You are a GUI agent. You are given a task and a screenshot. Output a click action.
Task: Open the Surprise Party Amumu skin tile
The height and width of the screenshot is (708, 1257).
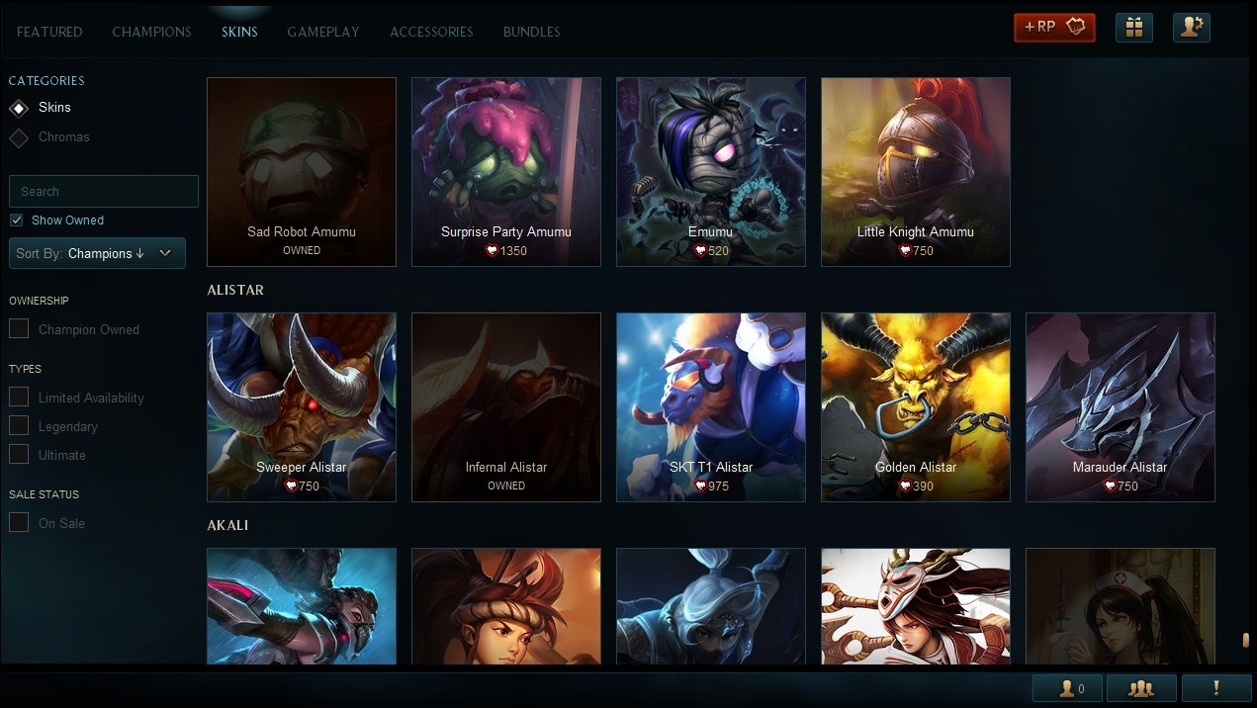(506, 172)
